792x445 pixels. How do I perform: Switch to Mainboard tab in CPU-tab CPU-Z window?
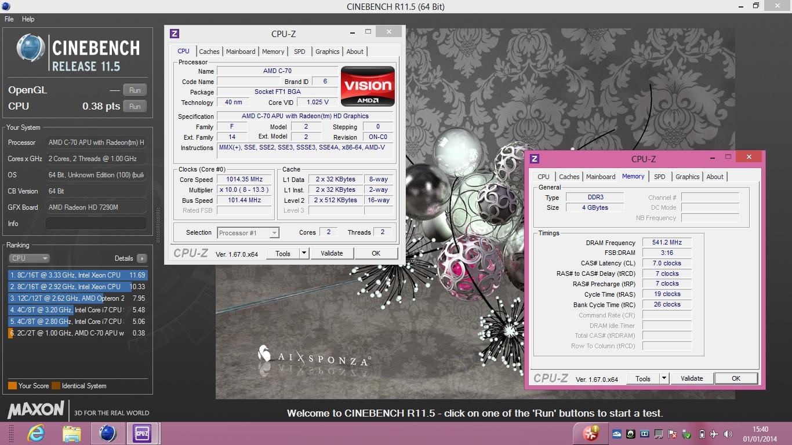[x=241, y=52]
